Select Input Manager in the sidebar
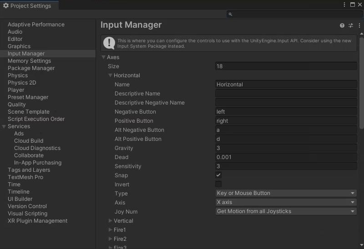This screenshot has width=364, height=249. click(x=48, y=54)
